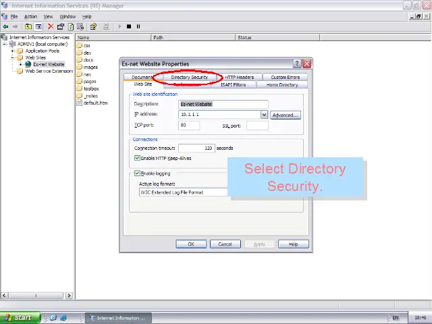Toggle the Show/Hide Console Tree icon
The width and height of the screenshot is (432, 324).
(38, 27)
